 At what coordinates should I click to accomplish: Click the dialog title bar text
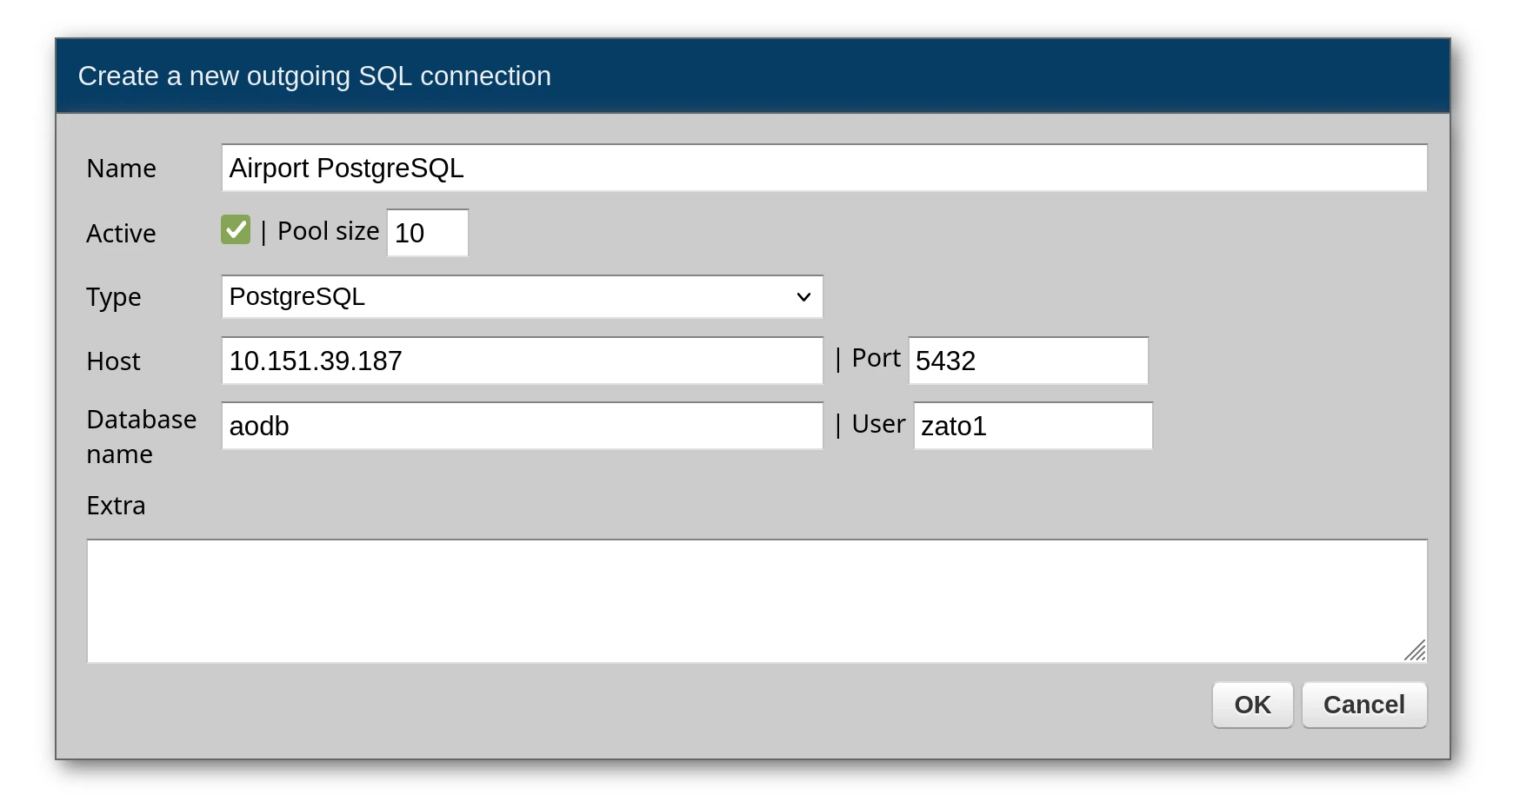(314, 76)
